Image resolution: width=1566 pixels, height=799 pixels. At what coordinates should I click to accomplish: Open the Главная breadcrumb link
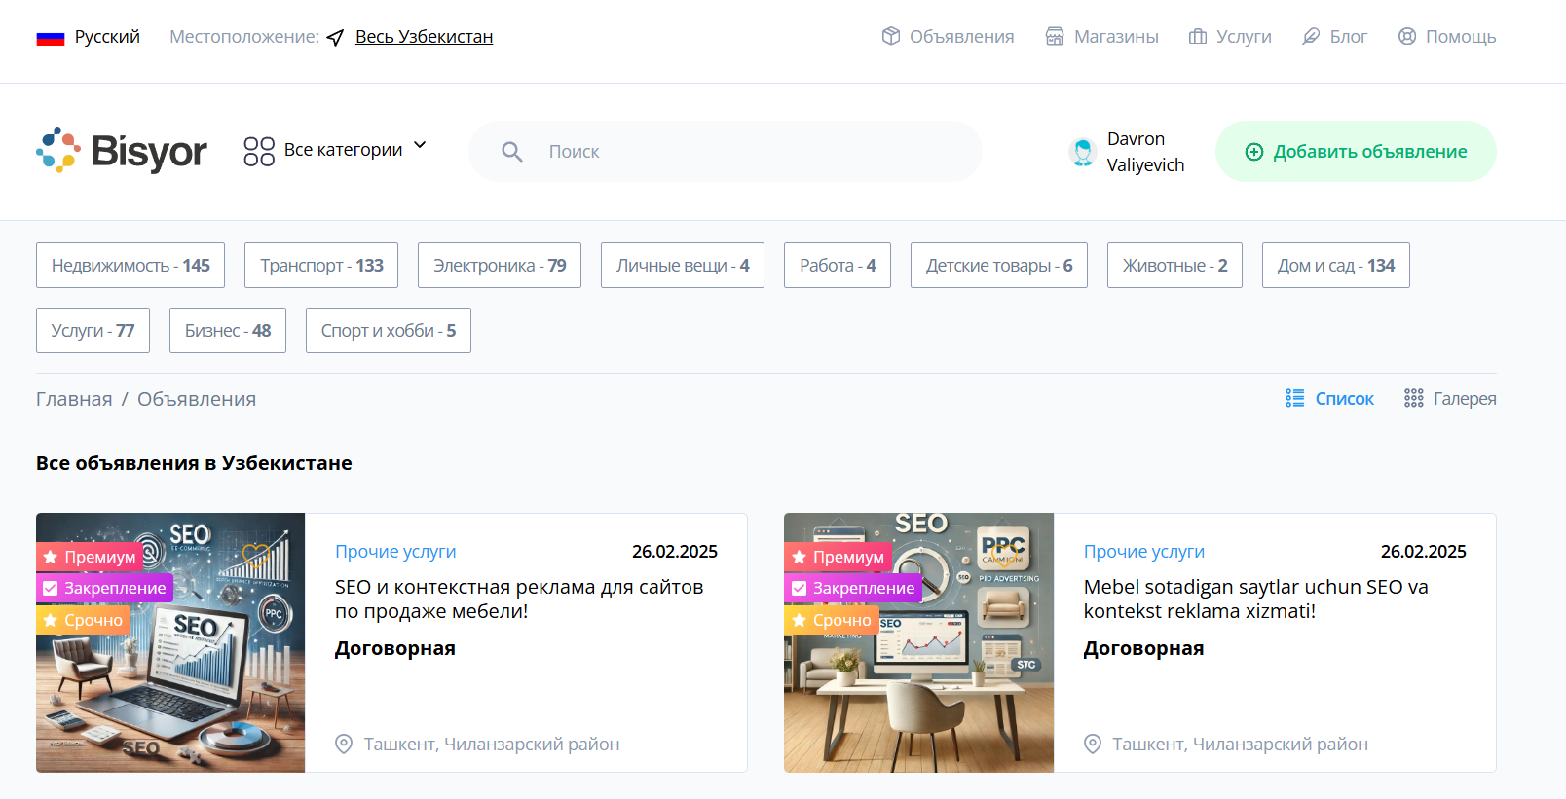click(74, 399)
